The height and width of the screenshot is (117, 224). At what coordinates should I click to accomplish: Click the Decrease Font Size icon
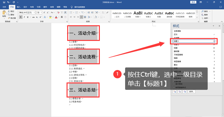tap(48, 12)
